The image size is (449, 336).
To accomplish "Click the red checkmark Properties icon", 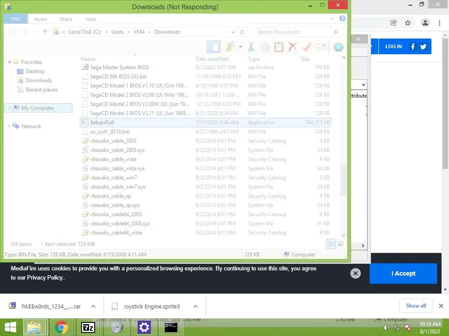I will 306,47.
